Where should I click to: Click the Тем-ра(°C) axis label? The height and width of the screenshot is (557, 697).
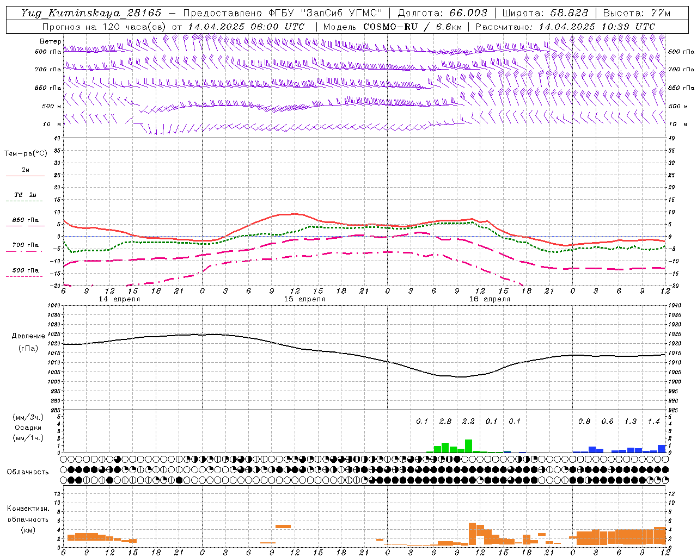(x=26, y=154)
